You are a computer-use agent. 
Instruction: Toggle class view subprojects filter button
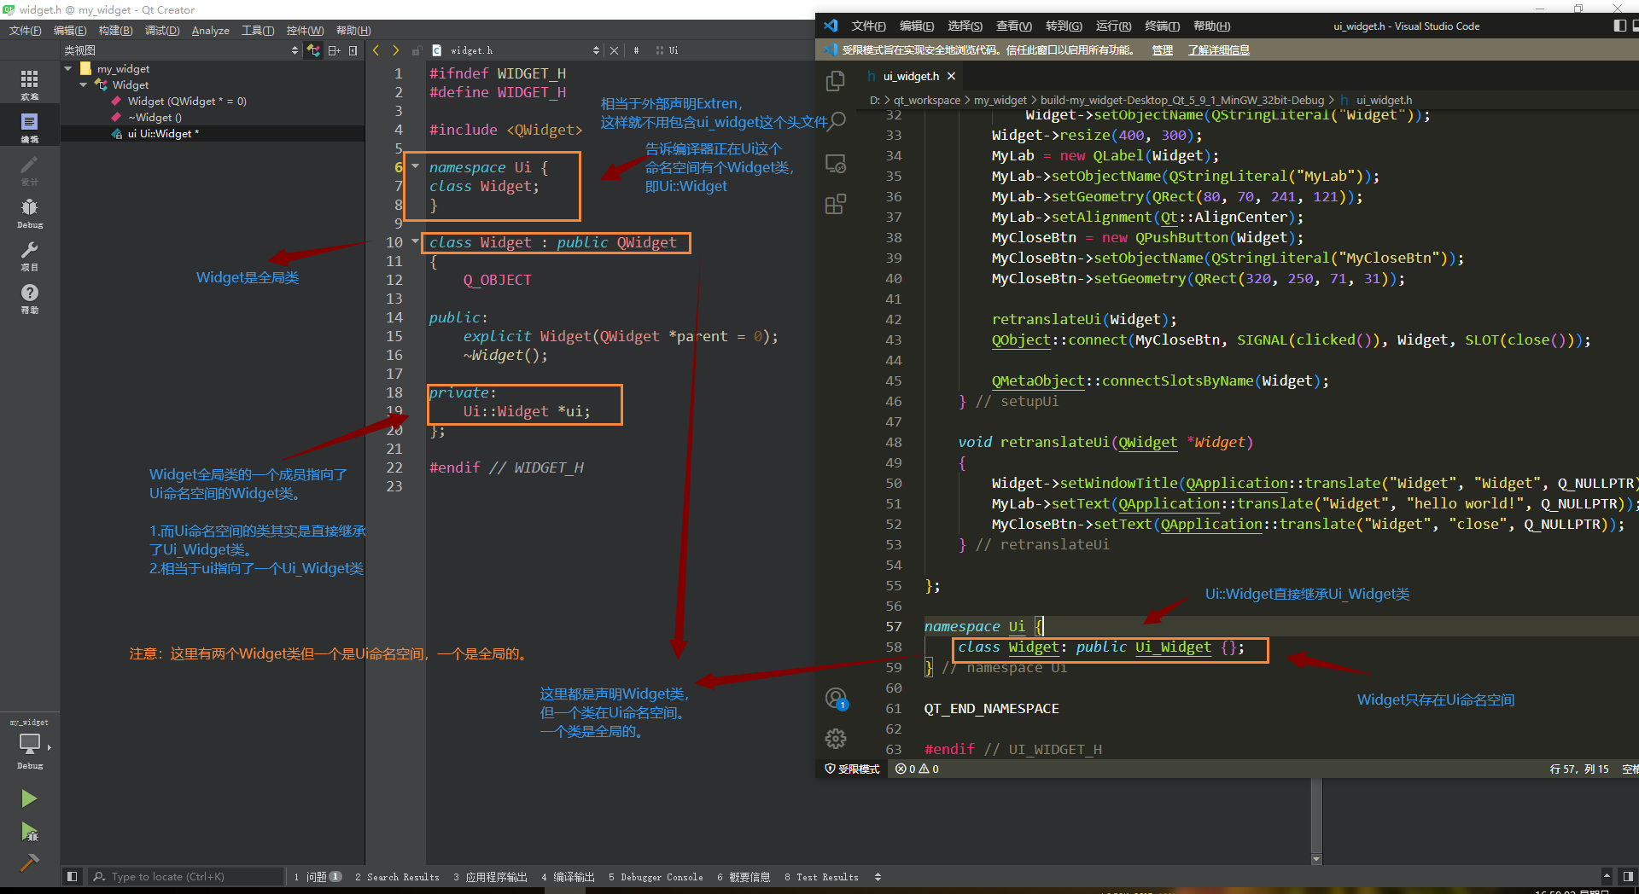[314, 50]
